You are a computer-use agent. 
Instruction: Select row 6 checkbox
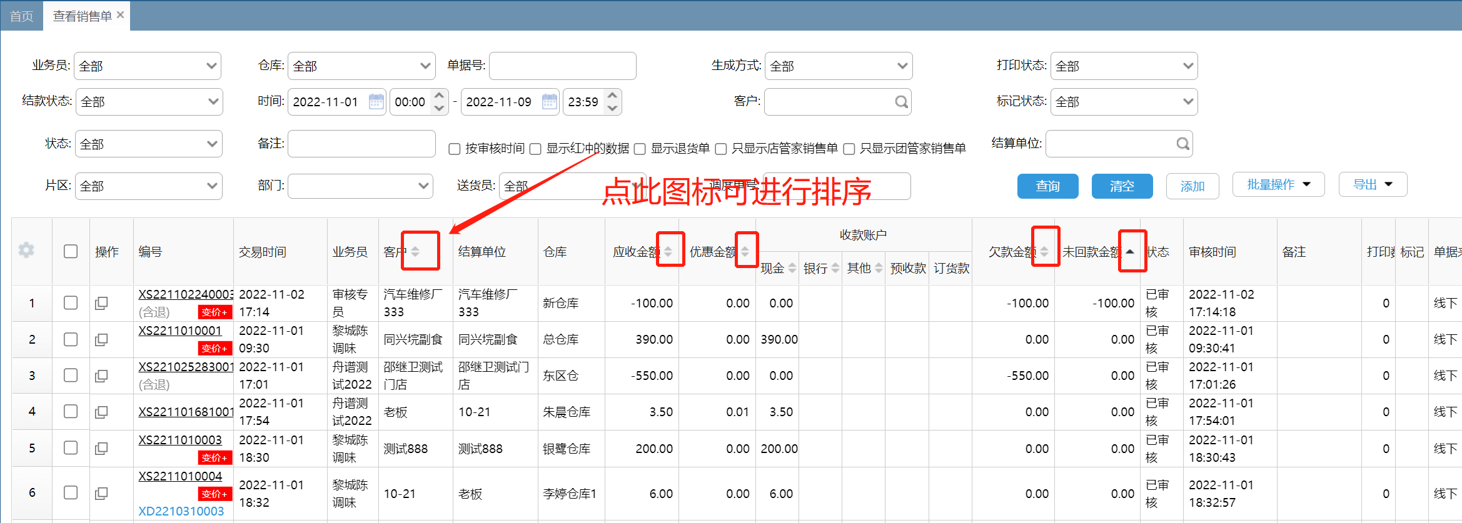[x=71, y=492]
